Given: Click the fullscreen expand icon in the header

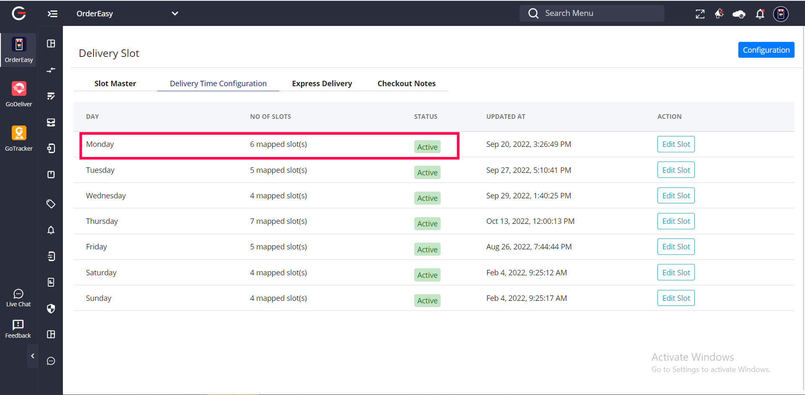Looking at the screenshot, I should tap(700, 14).
